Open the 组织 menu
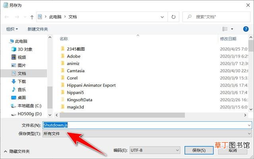Screen dimensions: 254x159 tap(12, 29)
